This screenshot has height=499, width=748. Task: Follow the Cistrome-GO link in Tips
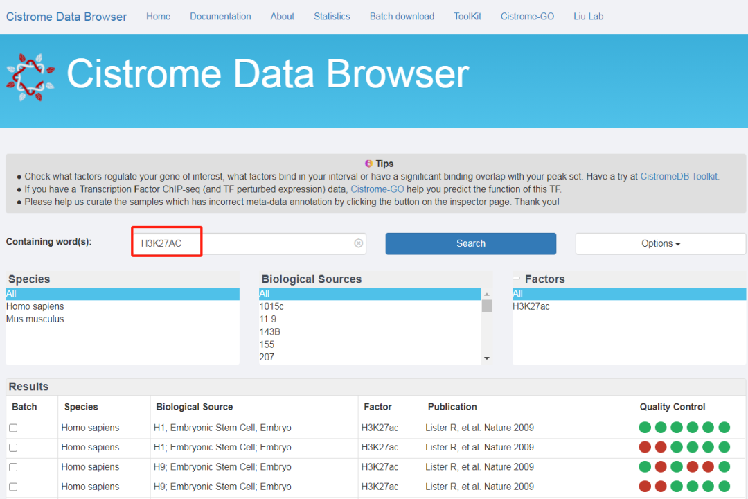coord(377,189)
